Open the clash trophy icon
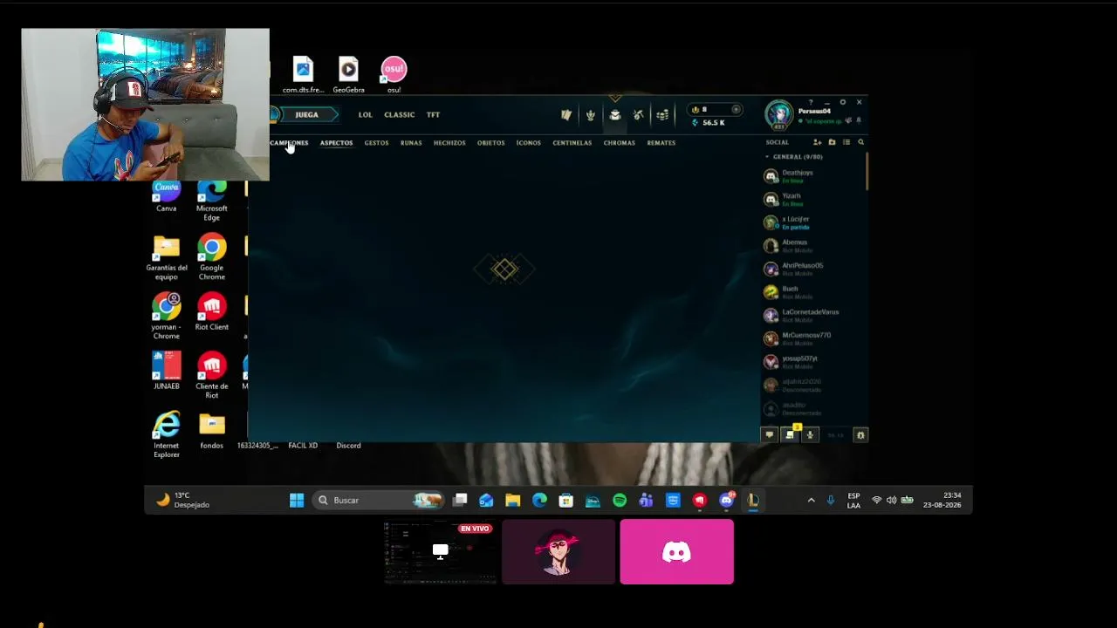1117x628 pixels. (591, 115)
